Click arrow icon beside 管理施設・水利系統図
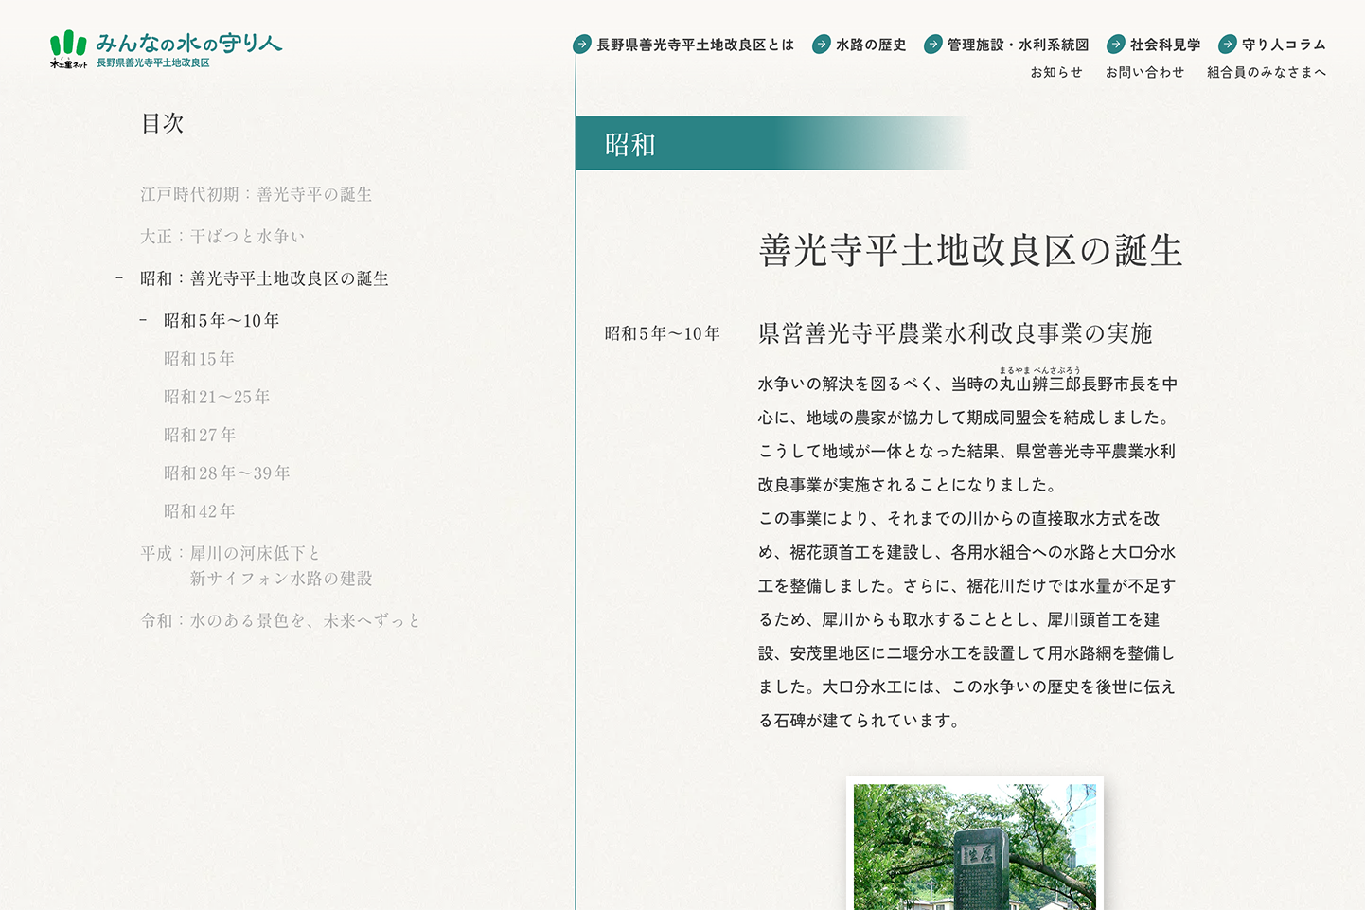This screenshot has height=910, width=1365. 933,45
